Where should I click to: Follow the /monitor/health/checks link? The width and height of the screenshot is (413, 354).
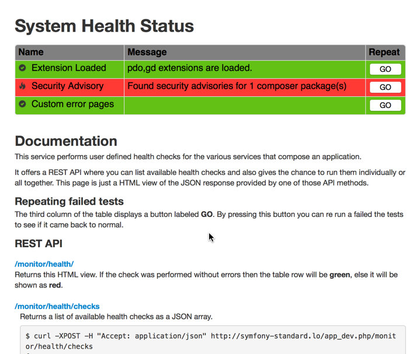coord(57,306)
